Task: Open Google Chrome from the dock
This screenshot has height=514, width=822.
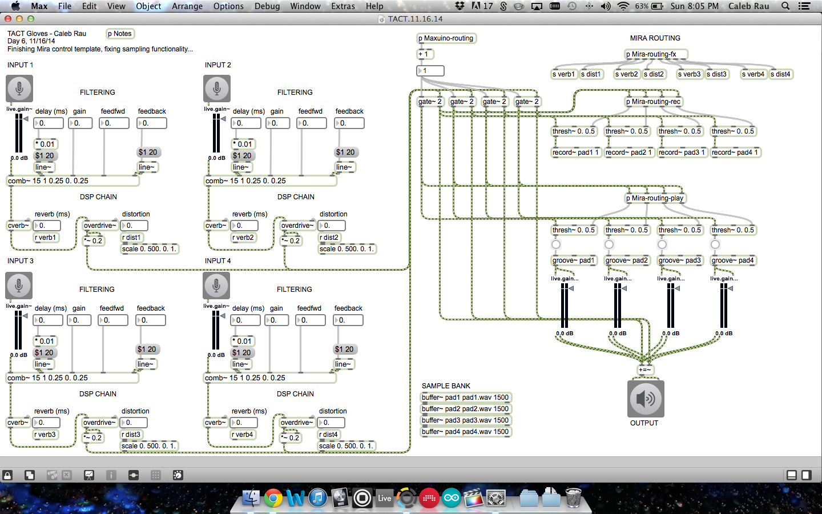Action: [273, 499]
